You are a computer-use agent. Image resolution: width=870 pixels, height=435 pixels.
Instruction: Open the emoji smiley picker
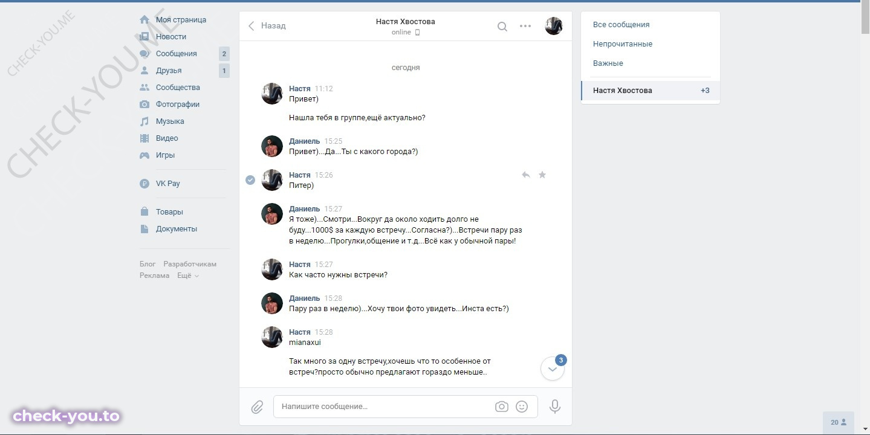pos(522,407)
